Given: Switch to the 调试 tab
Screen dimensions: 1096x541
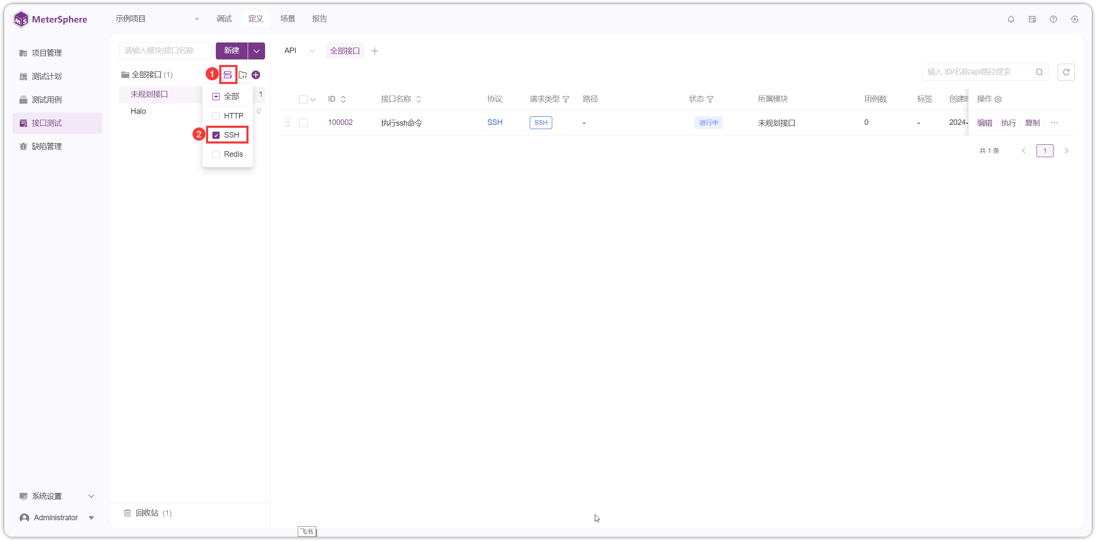Looking at the screenshot, I should [x=224, y=19].
